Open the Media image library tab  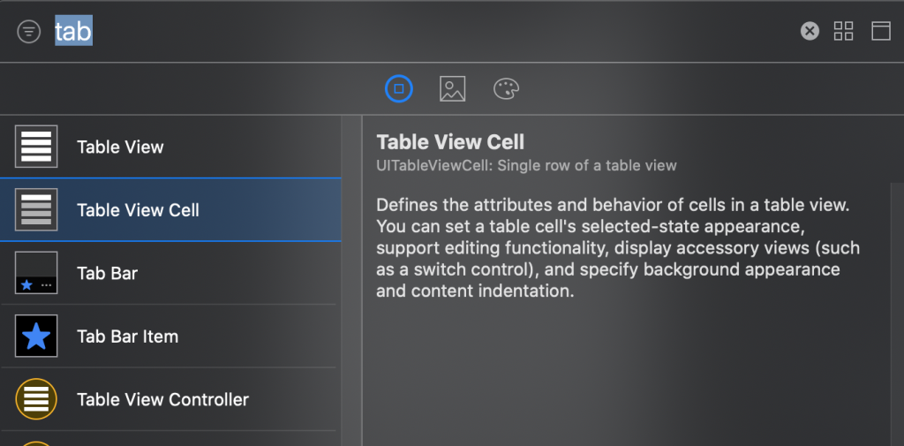pyautogui.click(x=453, y=88)
